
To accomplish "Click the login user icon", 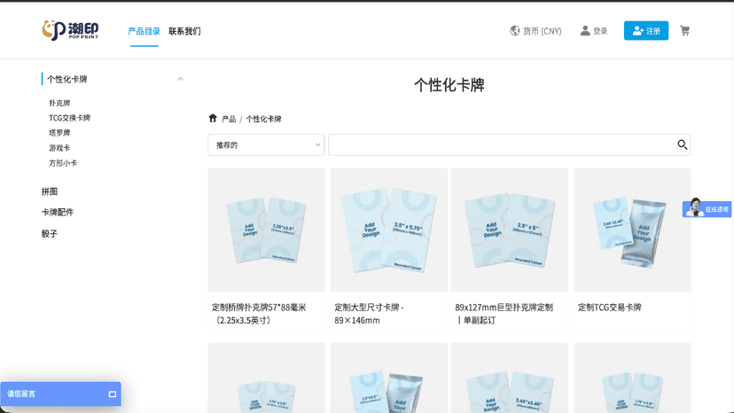I will (x=585, y=31).
